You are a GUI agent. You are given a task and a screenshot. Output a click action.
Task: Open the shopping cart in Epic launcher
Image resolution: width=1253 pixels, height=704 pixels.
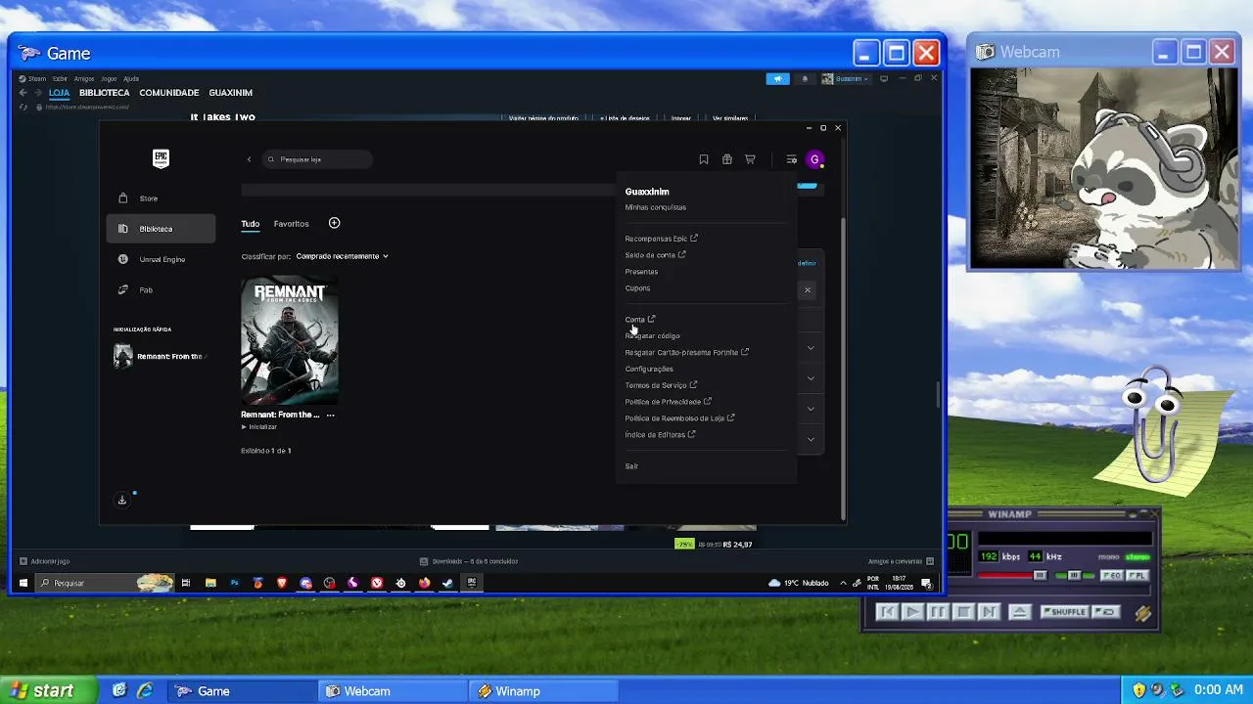coord(751,159)
